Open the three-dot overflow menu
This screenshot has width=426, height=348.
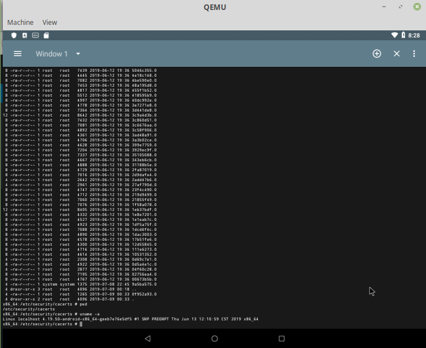coord(414,54)
